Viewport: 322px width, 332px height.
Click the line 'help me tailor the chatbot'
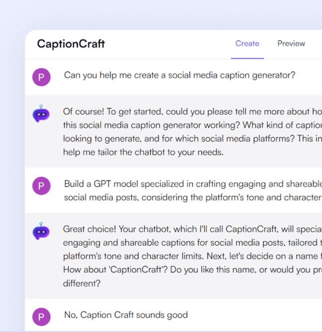point(143,152)
